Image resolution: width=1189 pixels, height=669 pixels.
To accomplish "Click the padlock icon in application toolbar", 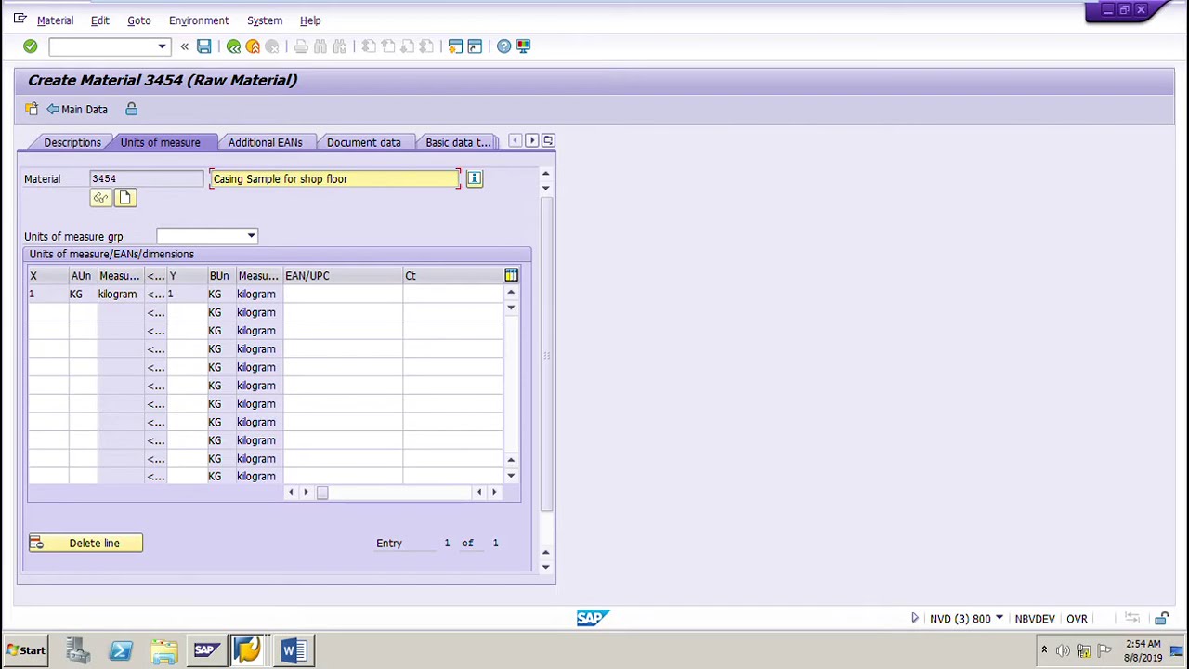I will (x=131, y=110).
